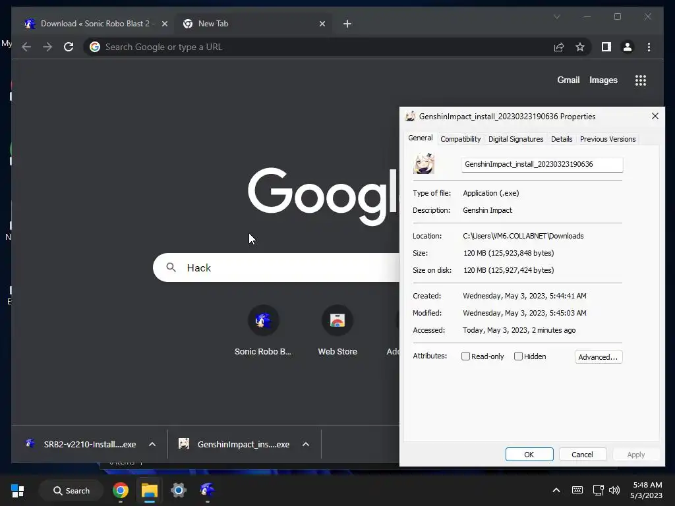The height and width of the screenshot is (506, 675).
Task: Click the Sonic Robo B... shortcut icon
Action: point(263,320)
